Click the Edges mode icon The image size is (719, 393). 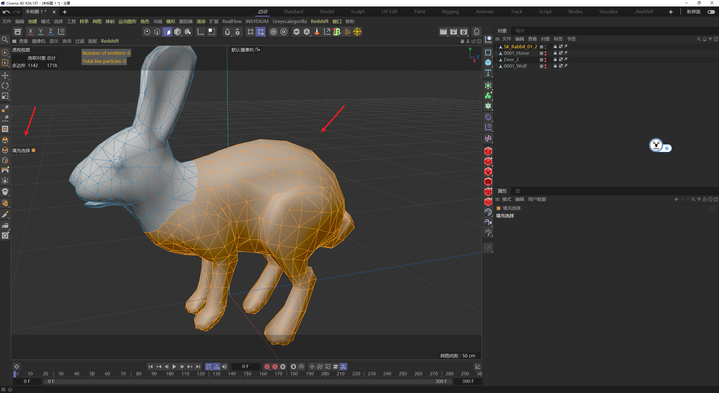pyautogui.click(x=157, y=32)
